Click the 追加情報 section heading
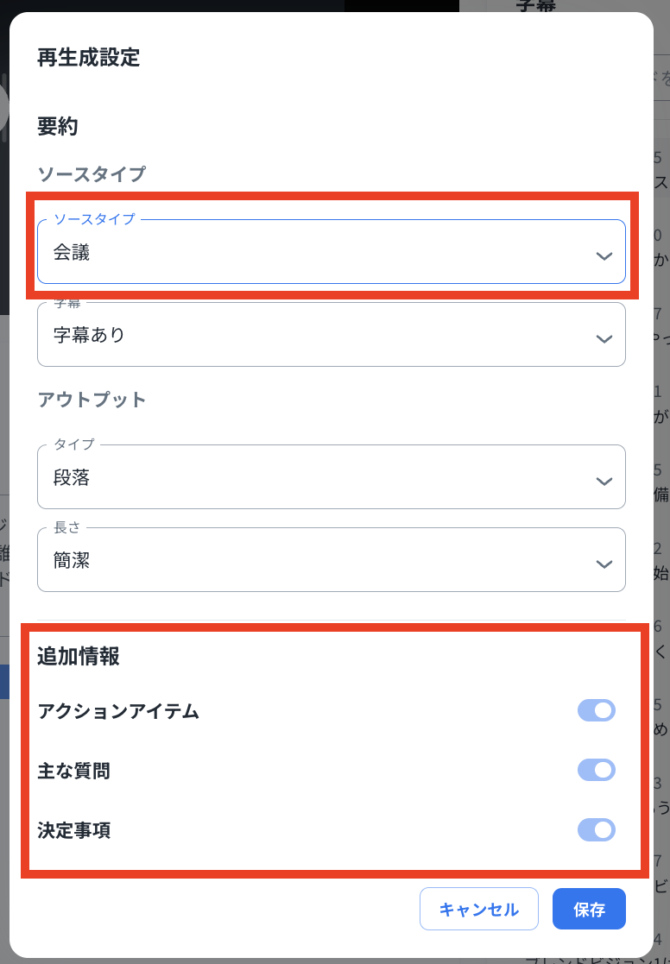 [78, 657]
